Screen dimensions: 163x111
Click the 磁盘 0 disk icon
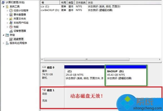coord(44,67)
